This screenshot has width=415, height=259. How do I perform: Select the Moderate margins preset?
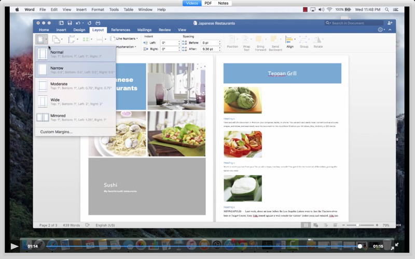(75, 85)
